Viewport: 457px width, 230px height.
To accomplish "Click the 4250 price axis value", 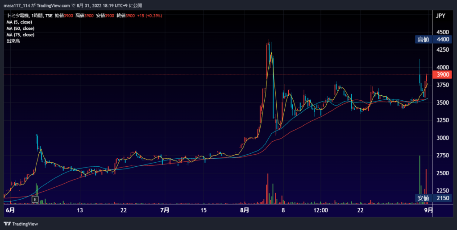I will (443, 50).
